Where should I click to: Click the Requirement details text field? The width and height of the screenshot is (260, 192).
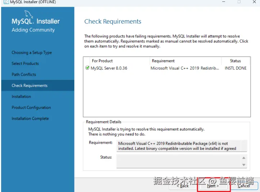pos(181,146)
